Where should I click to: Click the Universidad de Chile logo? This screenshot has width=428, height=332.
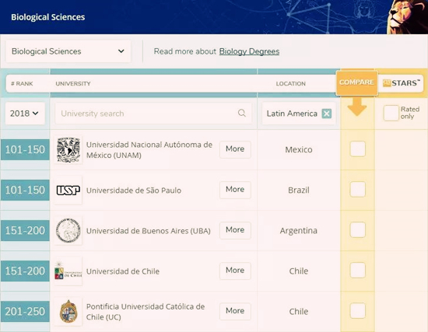(68, 271)
